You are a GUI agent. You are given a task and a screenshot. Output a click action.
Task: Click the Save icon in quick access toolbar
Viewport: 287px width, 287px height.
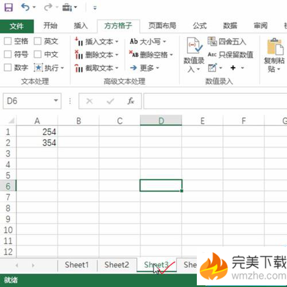point(9,8)
